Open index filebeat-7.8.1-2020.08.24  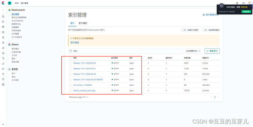click(x=85, y=74)
